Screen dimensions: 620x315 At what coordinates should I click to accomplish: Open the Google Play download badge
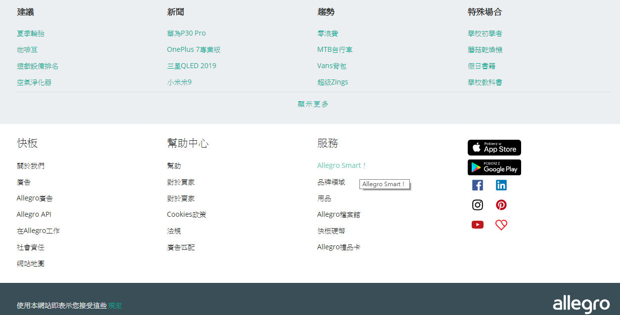tap(494, 167)
